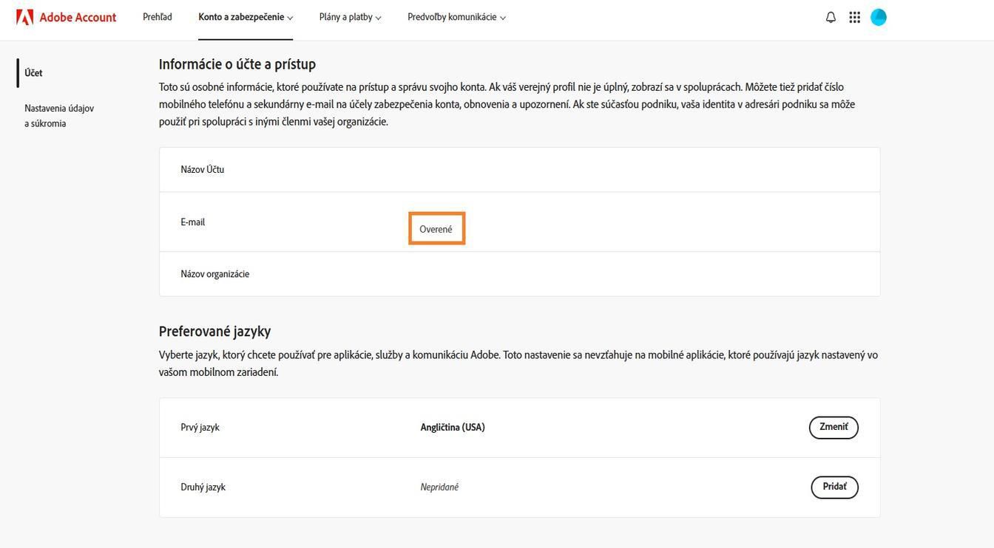Click the Nepridané value
Screen dimensions: 994x548
[x=439, y=487]
